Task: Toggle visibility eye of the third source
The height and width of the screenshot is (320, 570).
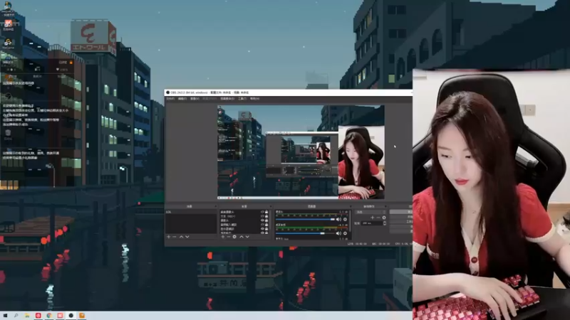Action: point(262,220)
